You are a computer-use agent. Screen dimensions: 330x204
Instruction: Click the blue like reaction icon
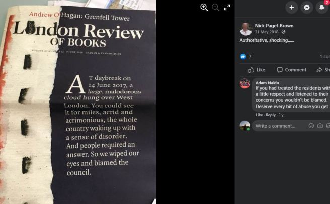[243, 56]
